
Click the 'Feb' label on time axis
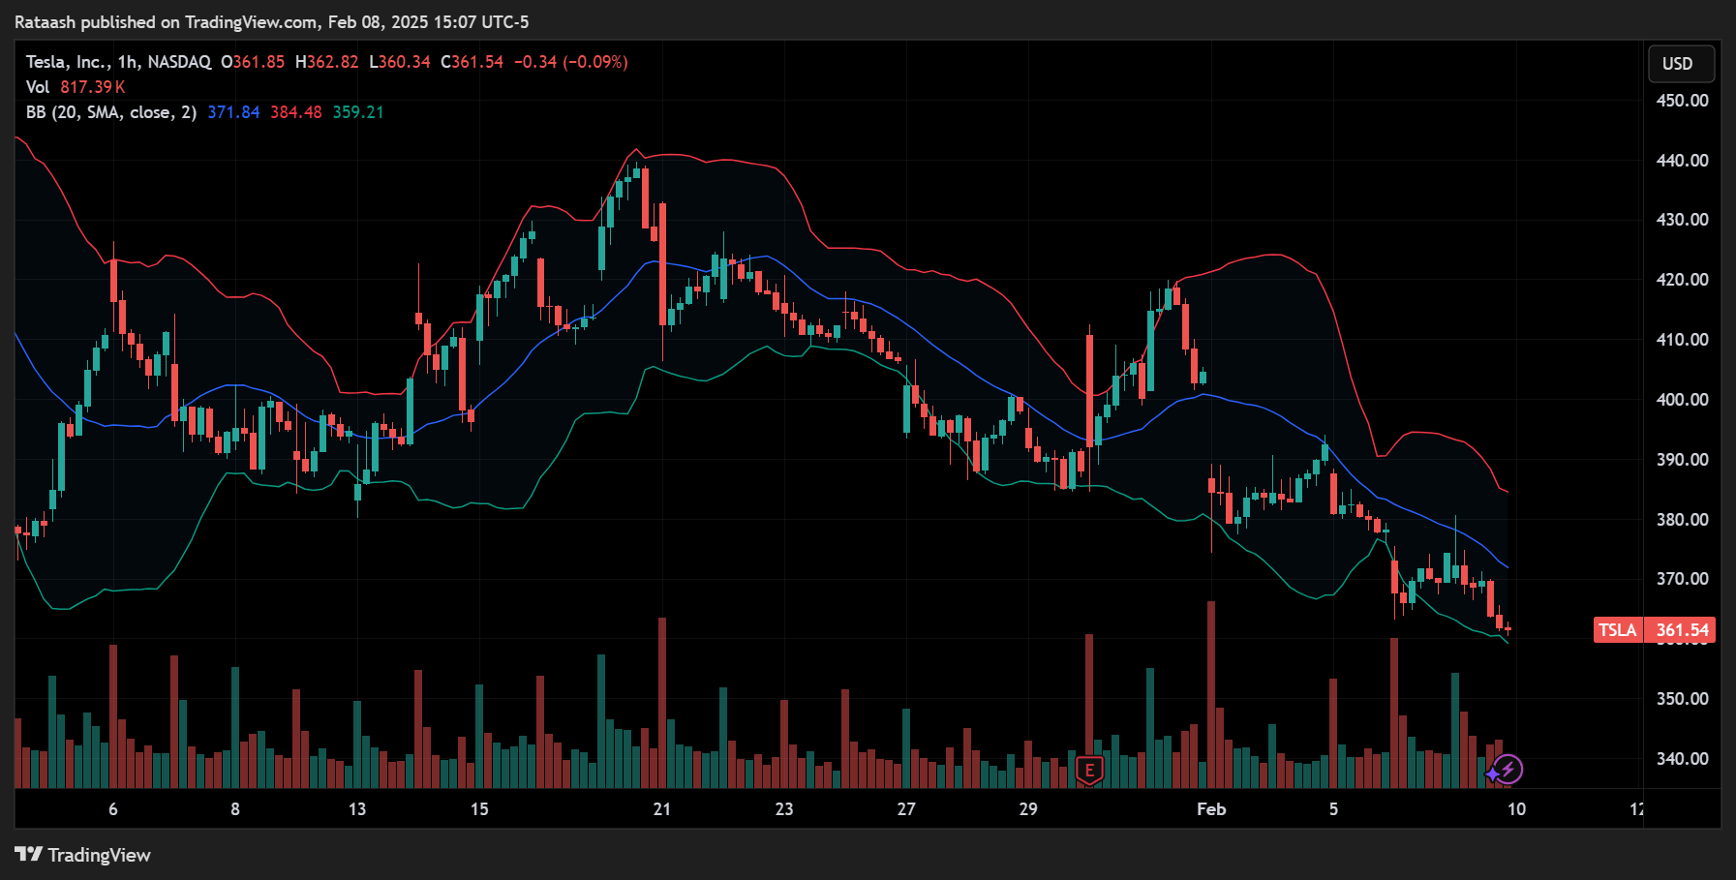(x=1211, y=809)
